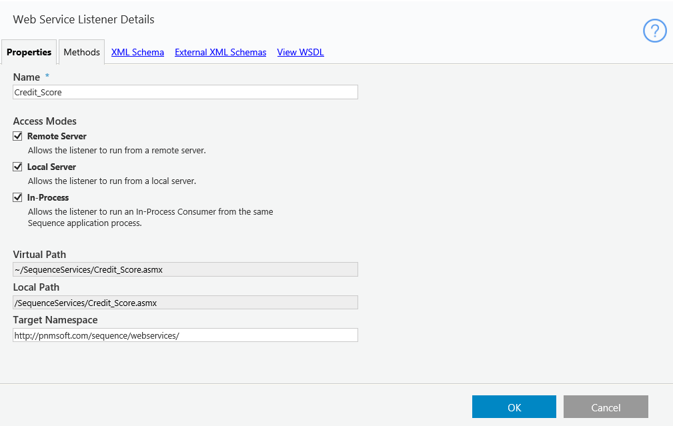The height and width of the screenshot is (426, 673).
Task: Disable the In-Process access mode checkbox
Action: [17, 197]
